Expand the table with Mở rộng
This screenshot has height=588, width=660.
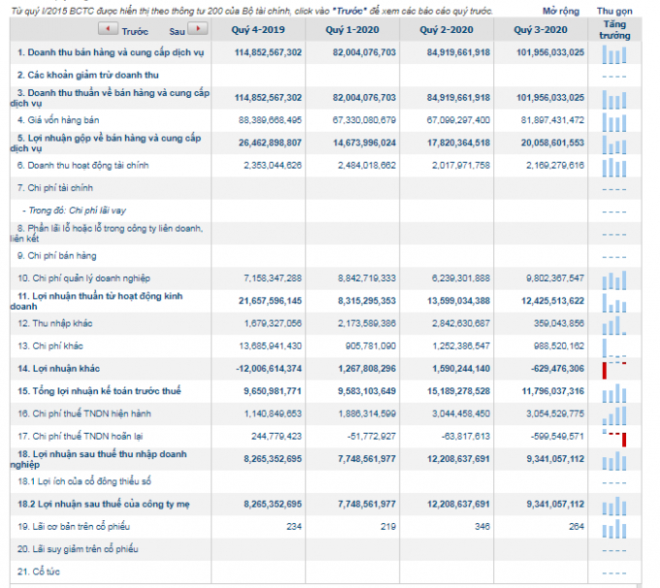[x=561, y=11]
